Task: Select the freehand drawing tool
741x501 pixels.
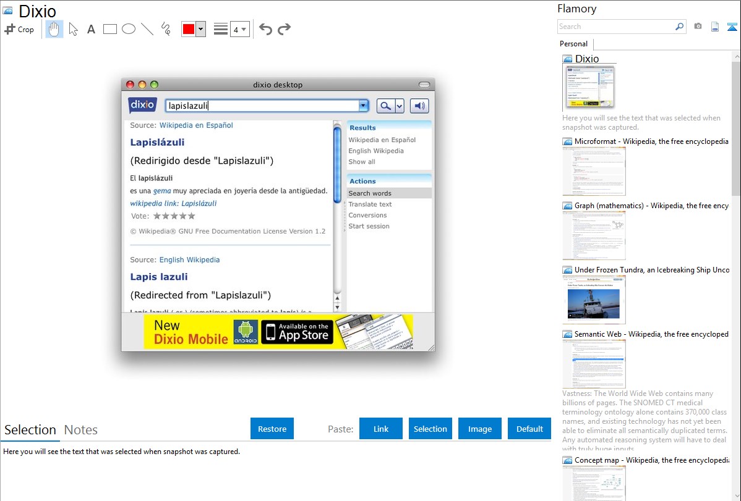Action: click(166, 29)
